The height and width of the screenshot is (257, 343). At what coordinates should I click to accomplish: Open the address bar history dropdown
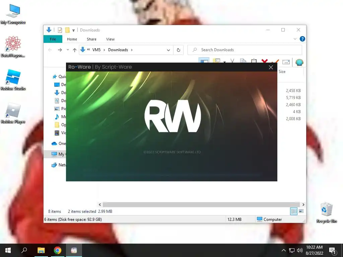(168, 50)
